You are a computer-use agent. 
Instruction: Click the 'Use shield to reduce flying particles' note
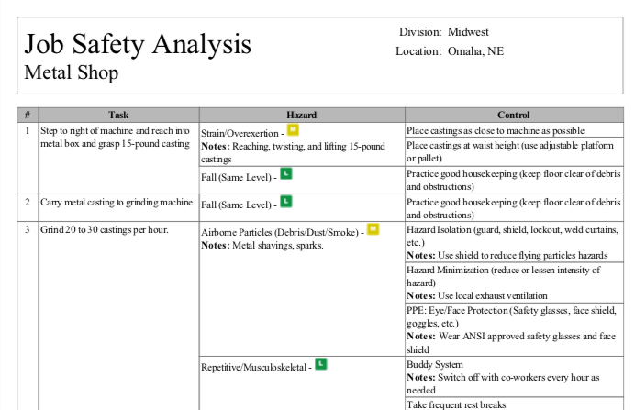tap(507, 255)
